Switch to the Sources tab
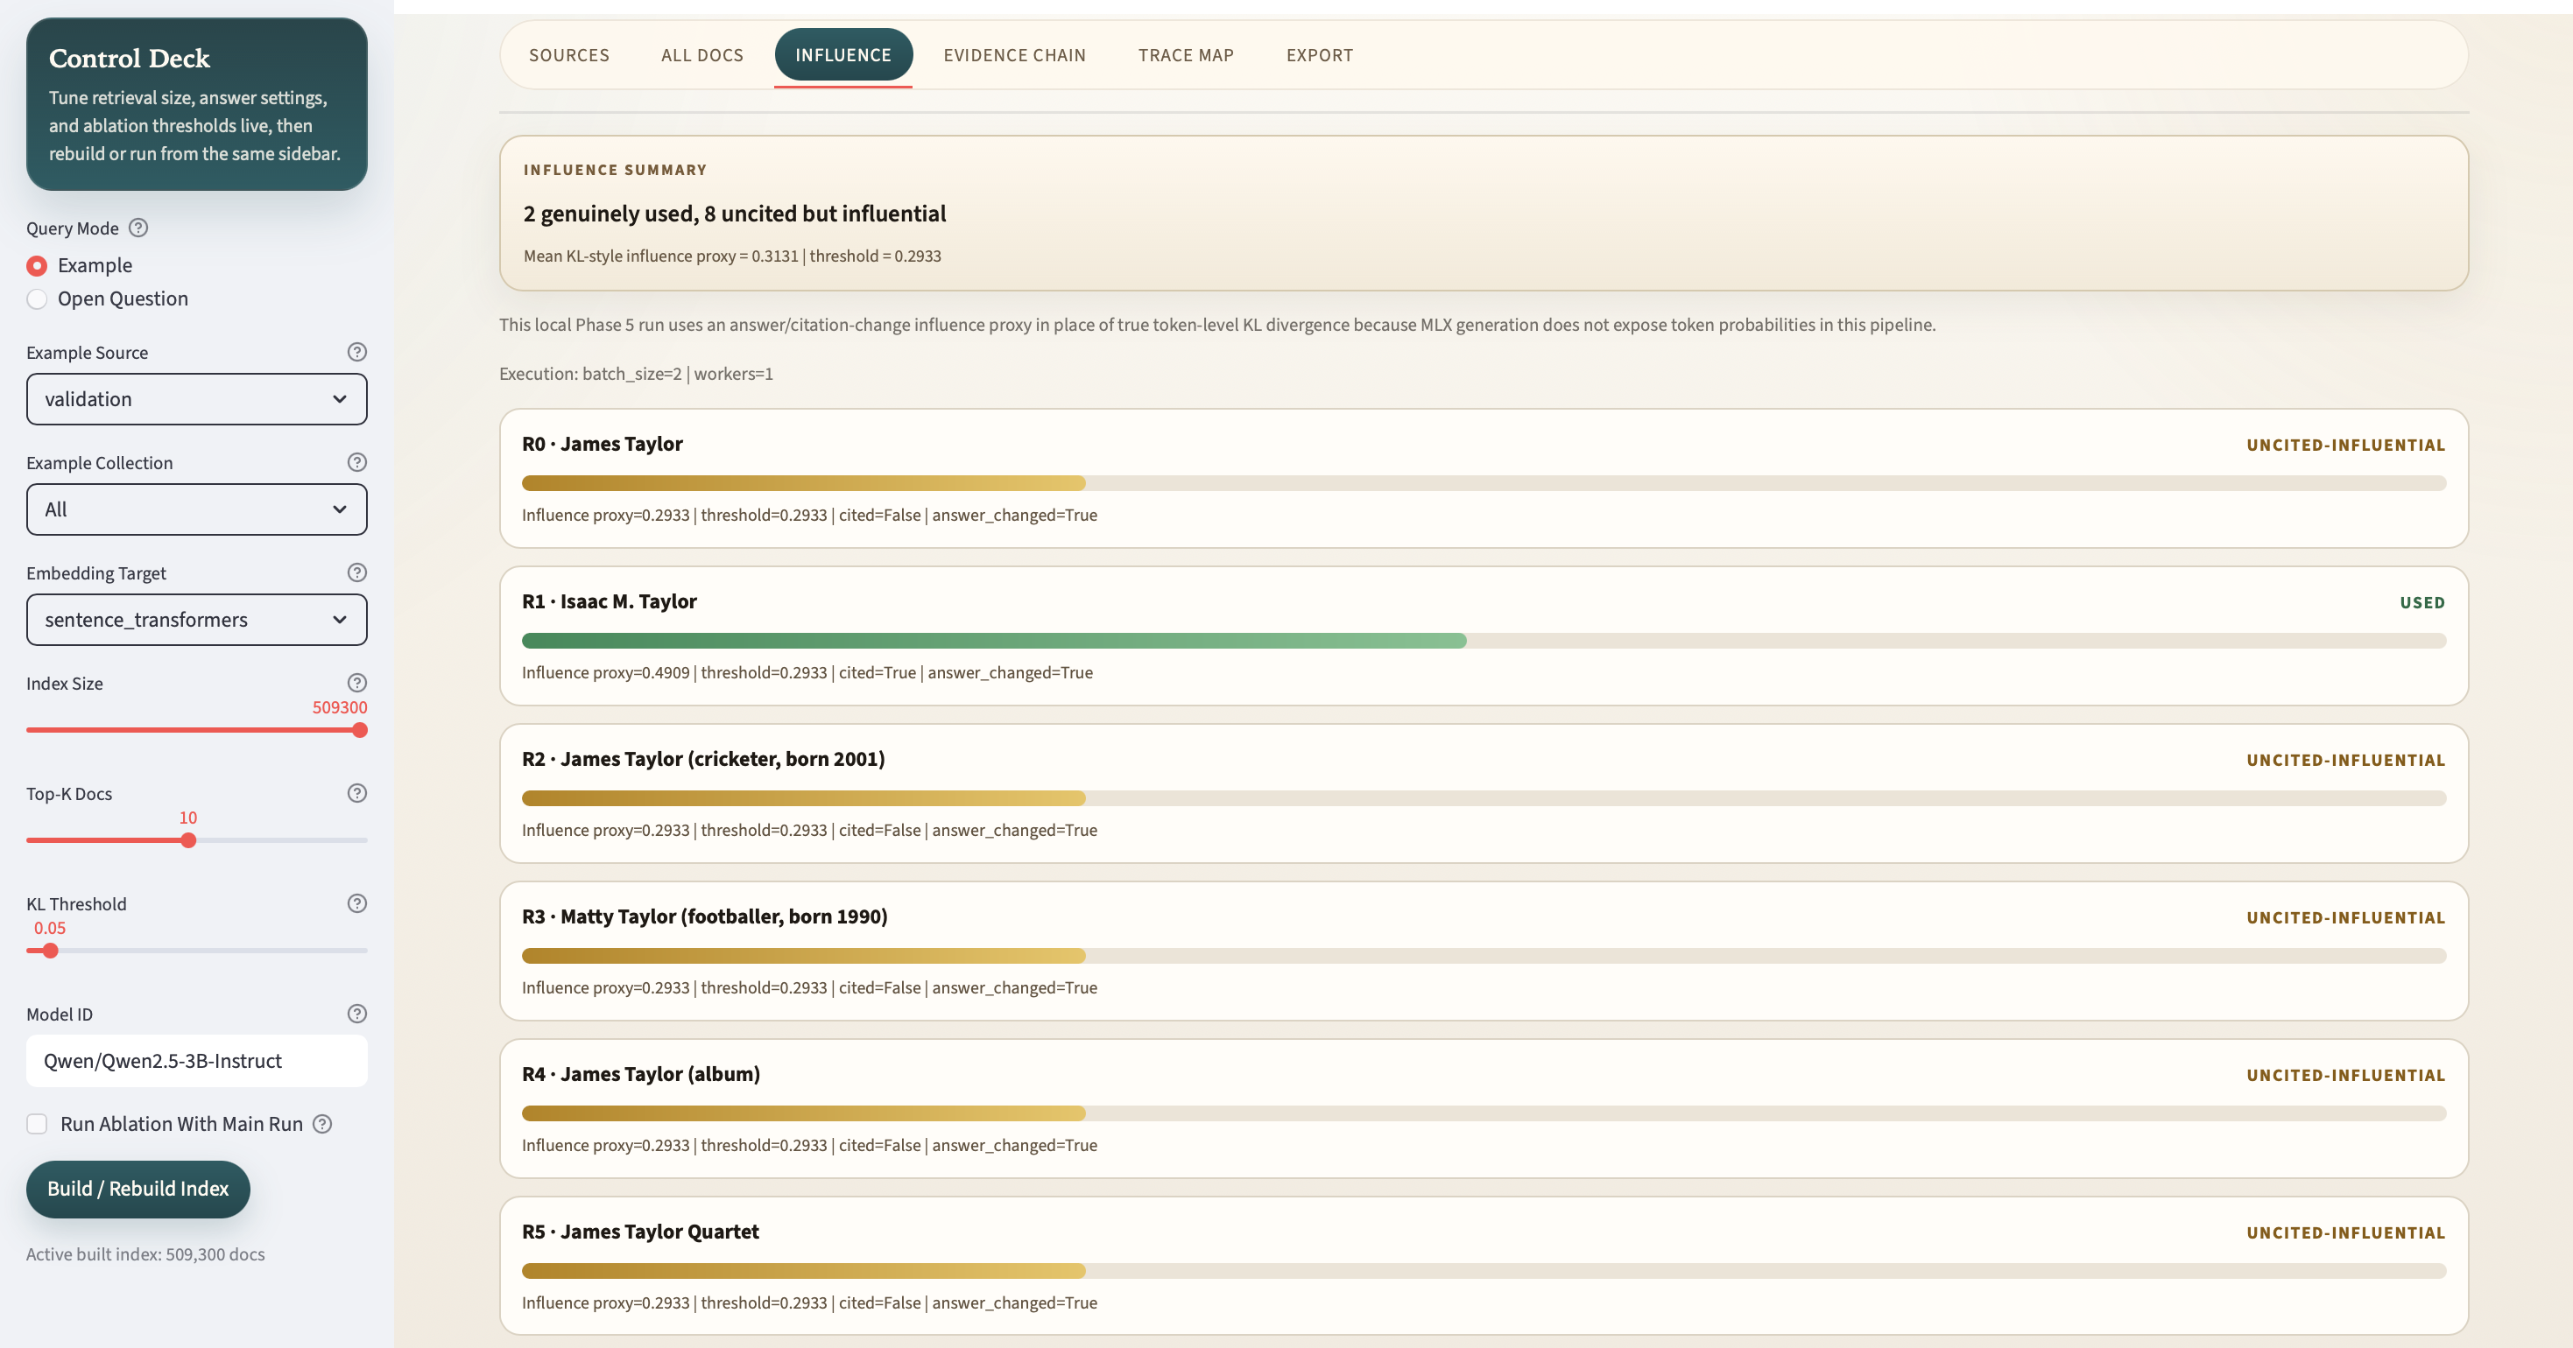Image resolution: width=2573 pixels, height=1348 pixels. [569, 55]
